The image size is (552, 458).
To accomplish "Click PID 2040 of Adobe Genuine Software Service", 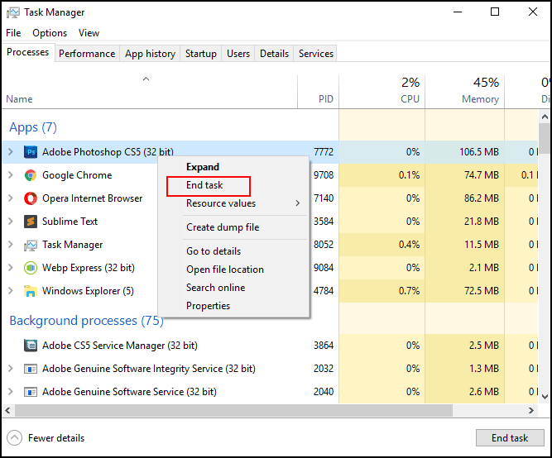I will (324, 392).
